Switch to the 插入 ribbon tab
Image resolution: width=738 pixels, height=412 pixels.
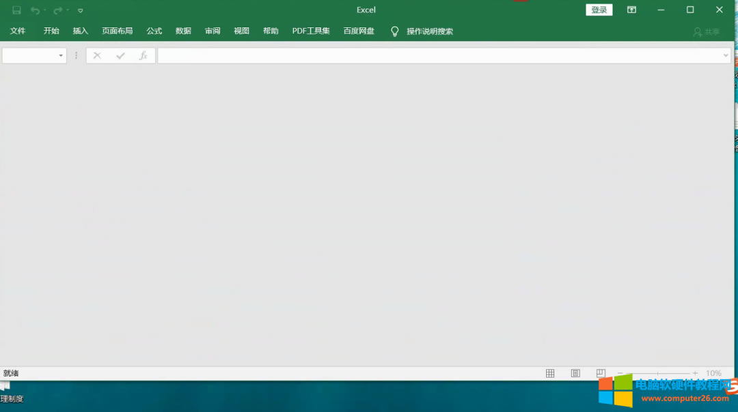pyautogui.click(x=80, y=31)
